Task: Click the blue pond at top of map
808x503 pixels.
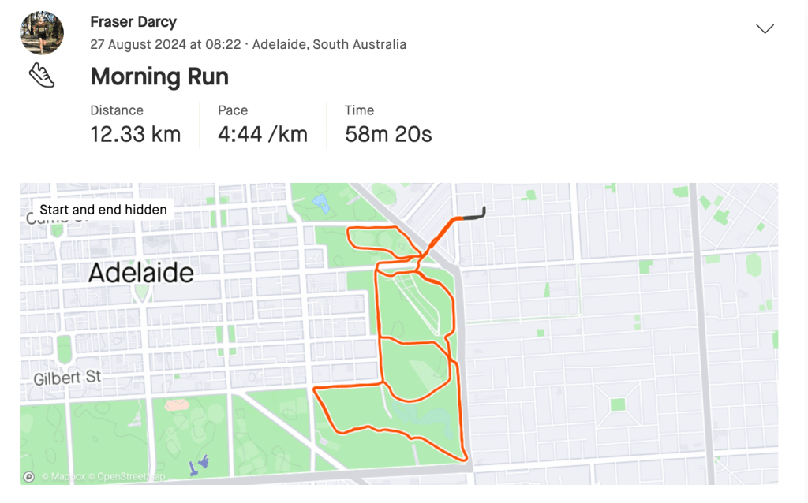Action: click(x=320, y=204)
